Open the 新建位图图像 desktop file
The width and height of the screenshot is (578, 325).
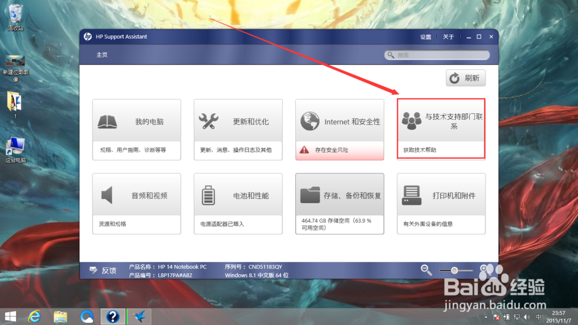(16, 69)
